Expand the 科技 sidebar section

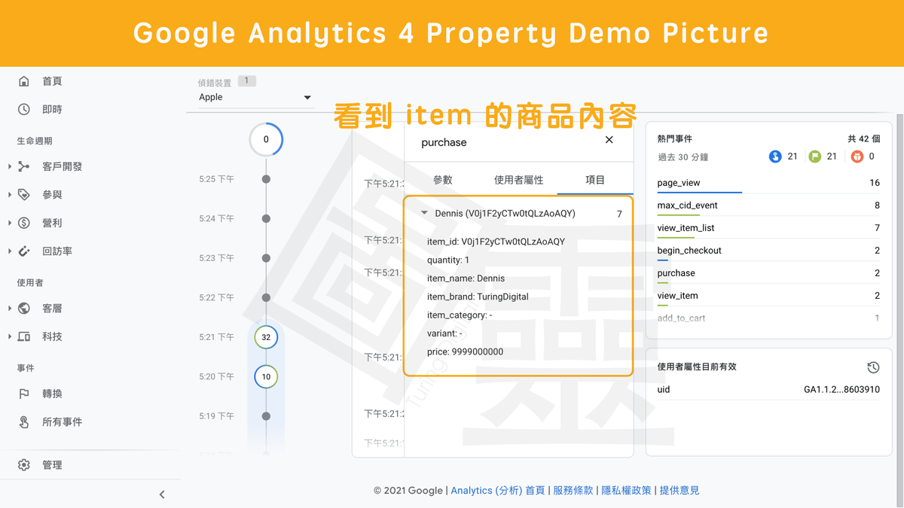click(x=9, y=336)
